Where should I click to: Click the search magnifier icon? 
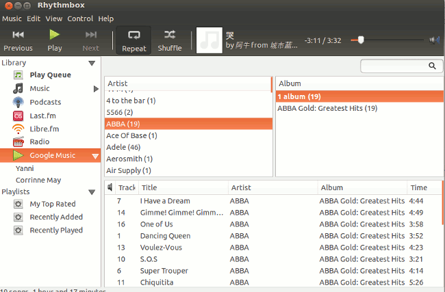[x=432, y=66]
